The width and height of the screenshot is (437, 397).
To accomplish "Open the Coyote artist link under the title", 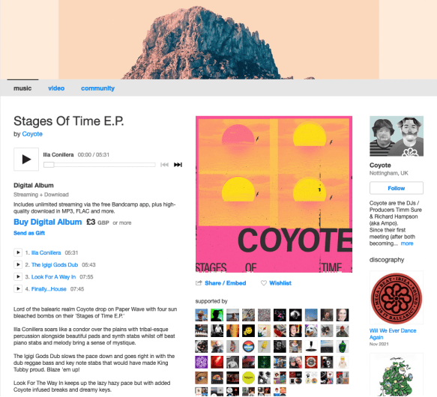I will click(x=32, y=134).
